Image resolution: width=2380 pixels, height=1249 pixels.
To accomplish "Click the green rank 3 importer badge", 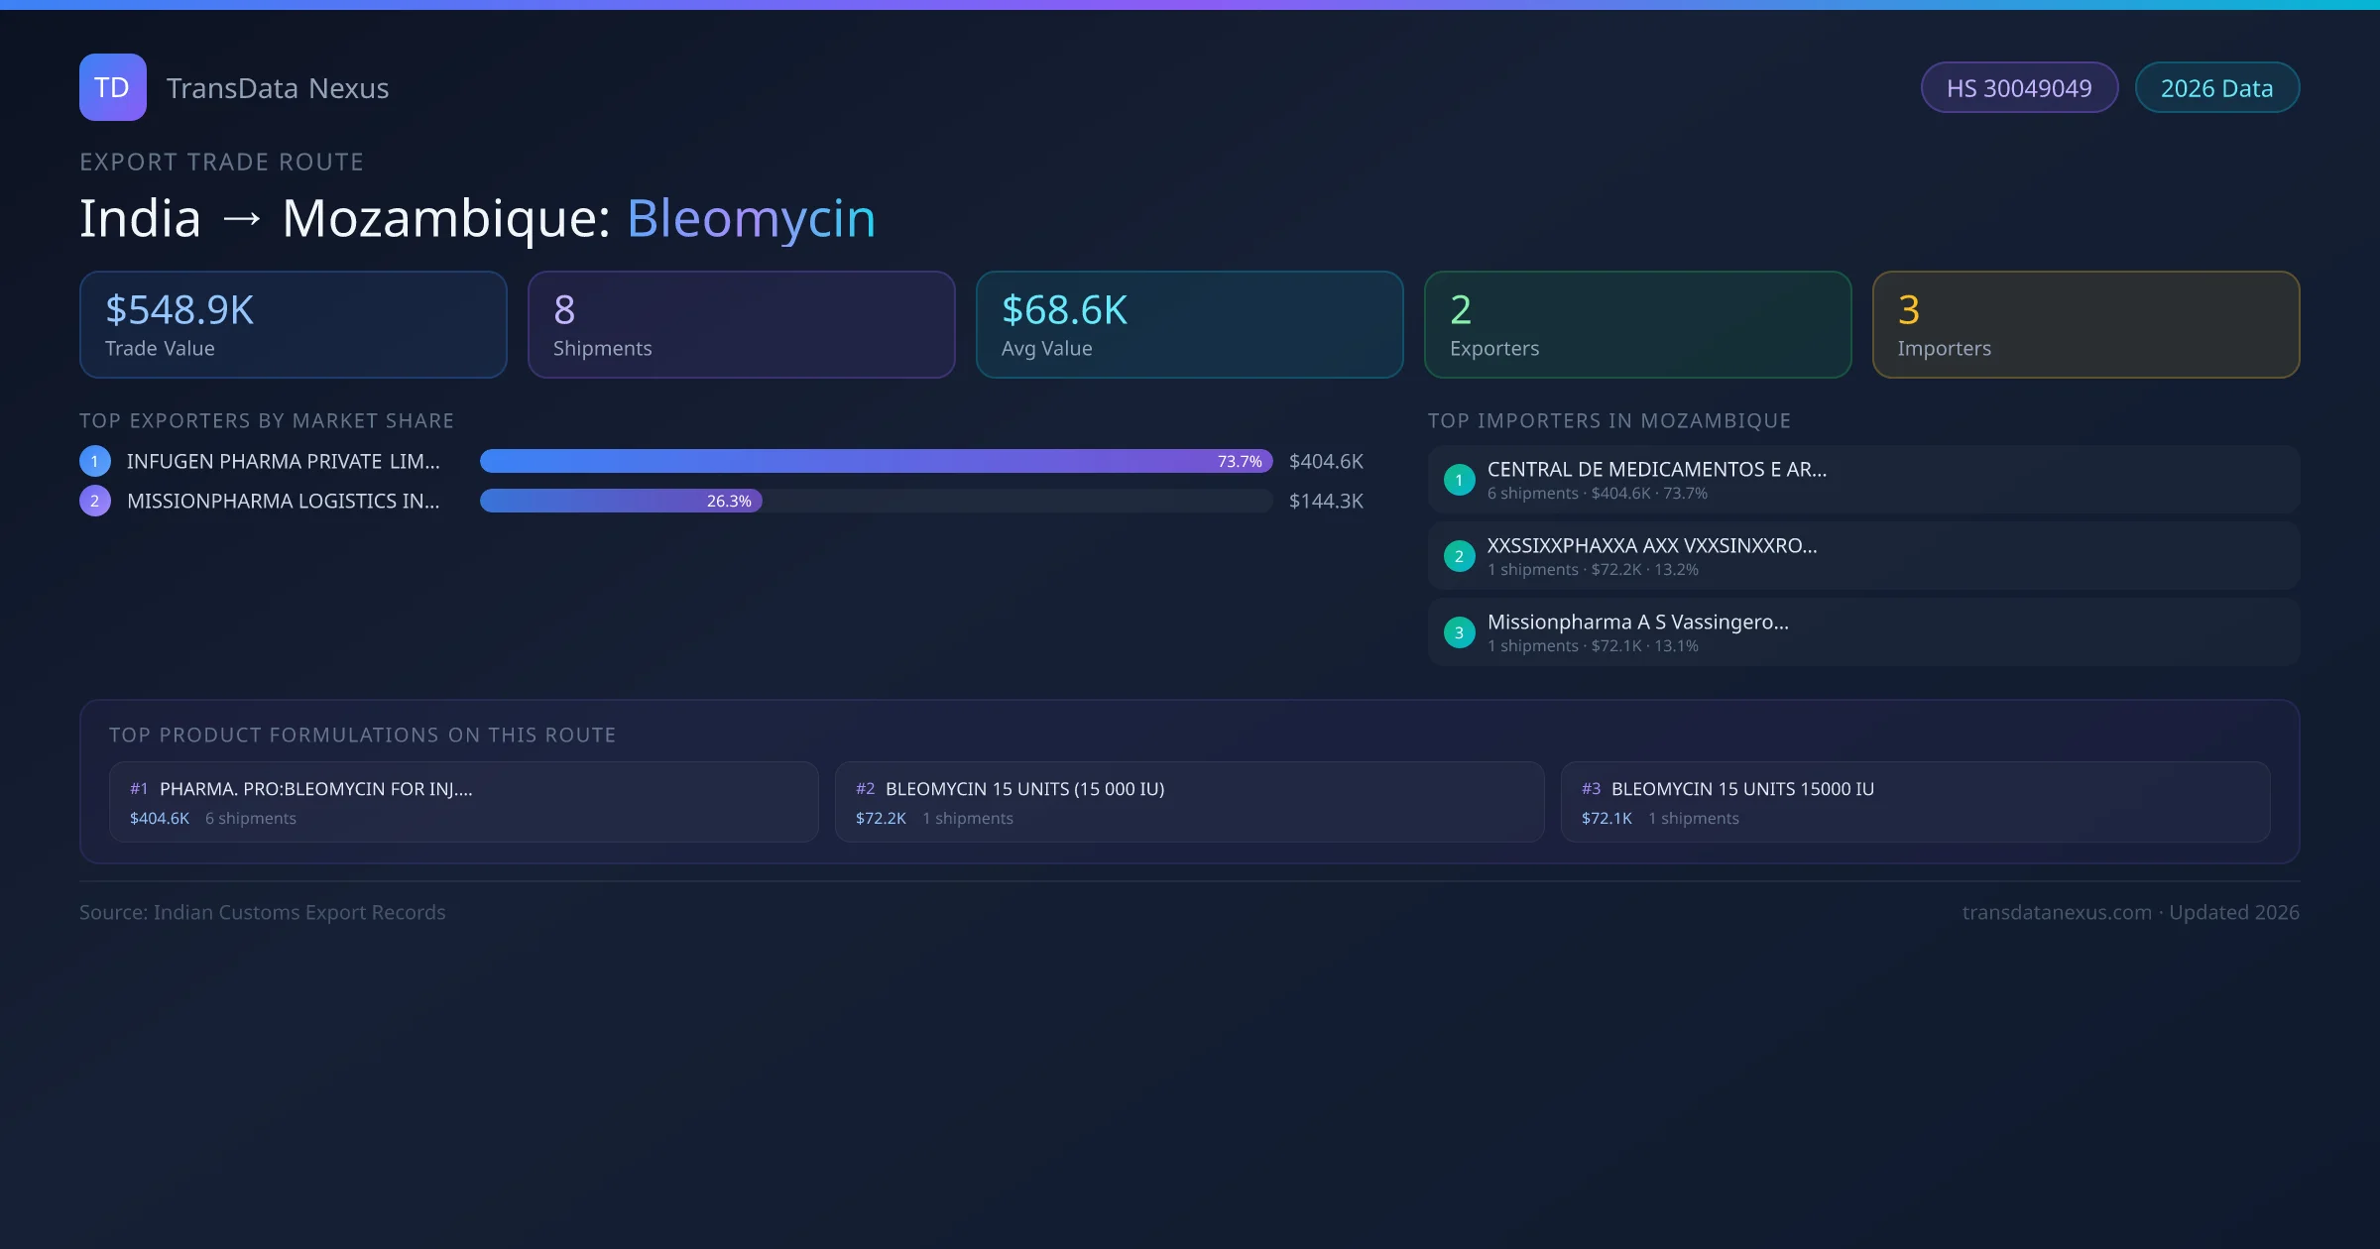I will [x=1459, y=632].
